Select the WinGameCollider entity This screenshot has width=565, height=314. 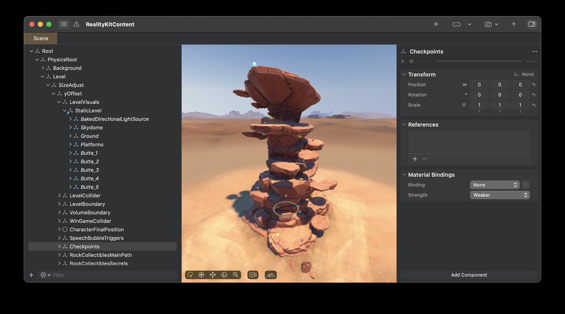tap(90, 221)
